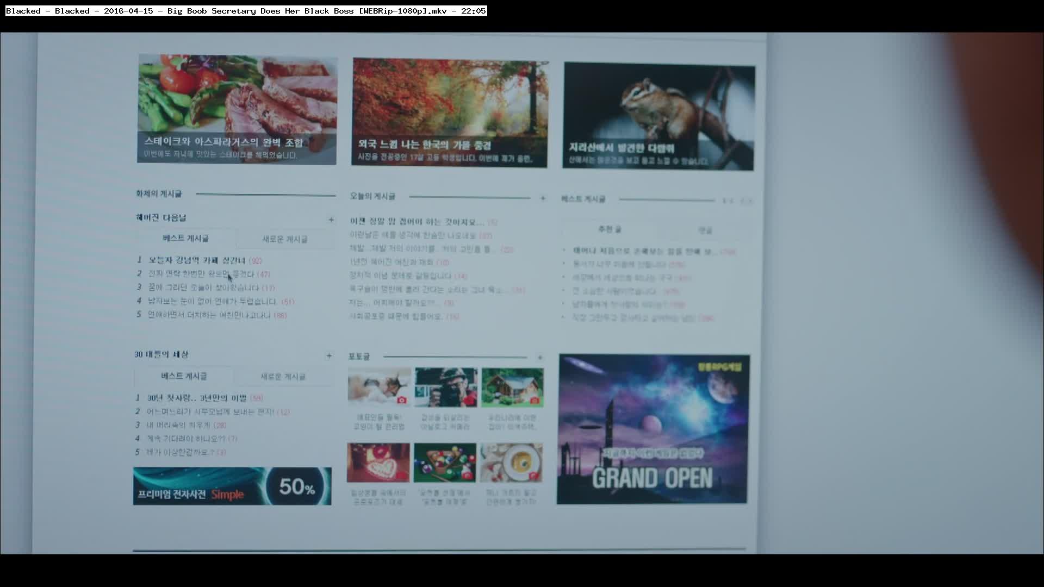
Task: Click plus icon beside 헤어진 다음날 heading
Action: [x=331, y=220]
